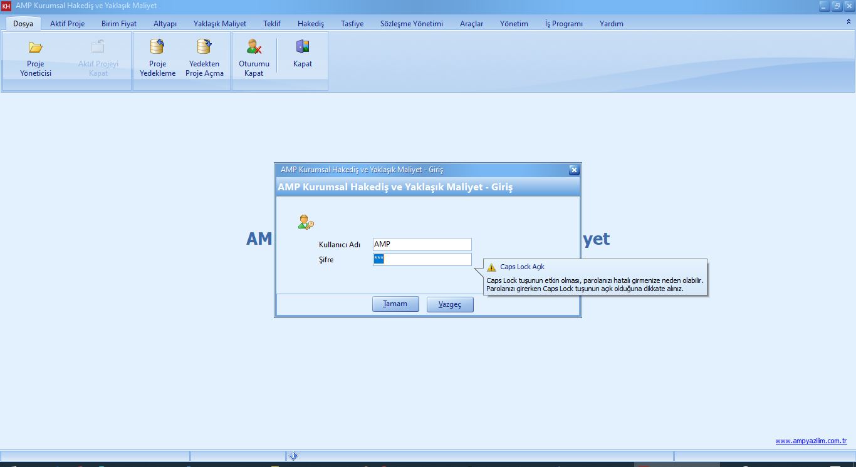856x467 pixels.
Task: Click Oturumu Kapat user logout icon
Action: point(254,47)
